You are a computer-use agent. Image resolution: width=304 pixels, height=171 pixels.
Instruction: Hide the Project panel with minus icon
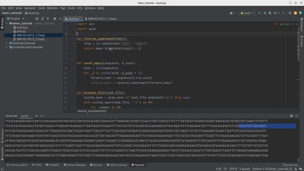(60, 19)
